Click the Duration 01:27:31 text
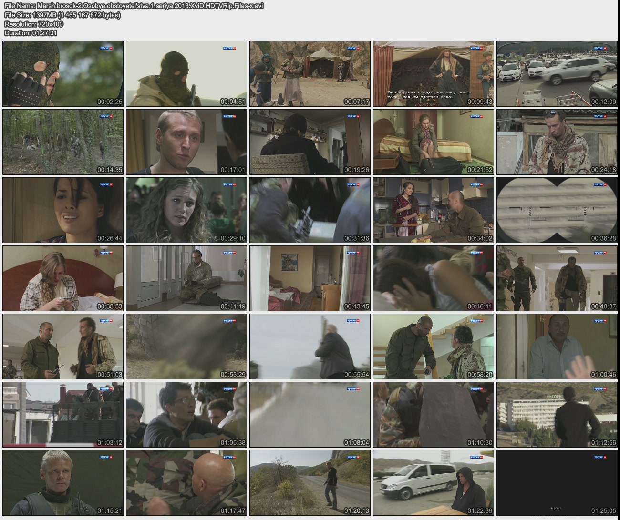The width and height of the screenshot is (620, 520). pyautogui.click(x=31, y=33)
